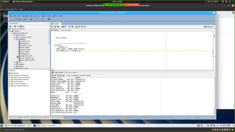Click the Rollback icon in worksheet toolbar

[x=72, y=27]
